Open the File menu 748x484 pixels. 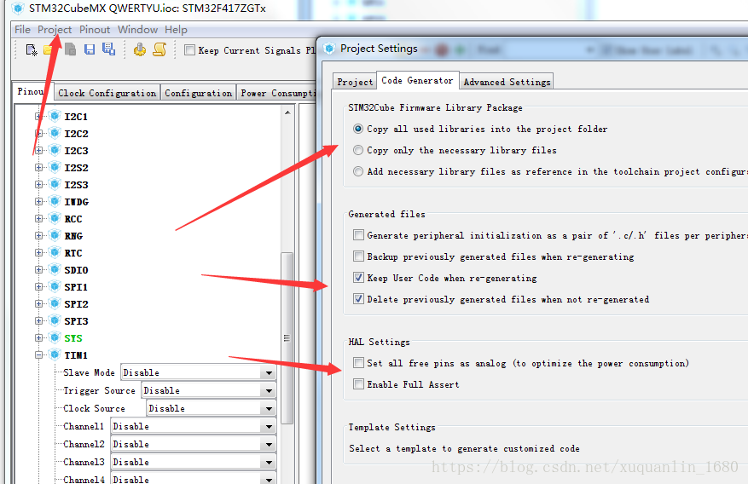22,30
